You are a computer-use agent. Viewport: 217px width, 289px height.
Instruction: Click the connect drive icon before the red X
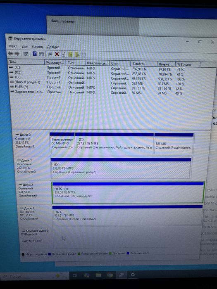[50, 54]
